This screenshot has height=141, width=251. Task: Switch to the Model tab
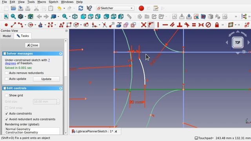(7, 36)
